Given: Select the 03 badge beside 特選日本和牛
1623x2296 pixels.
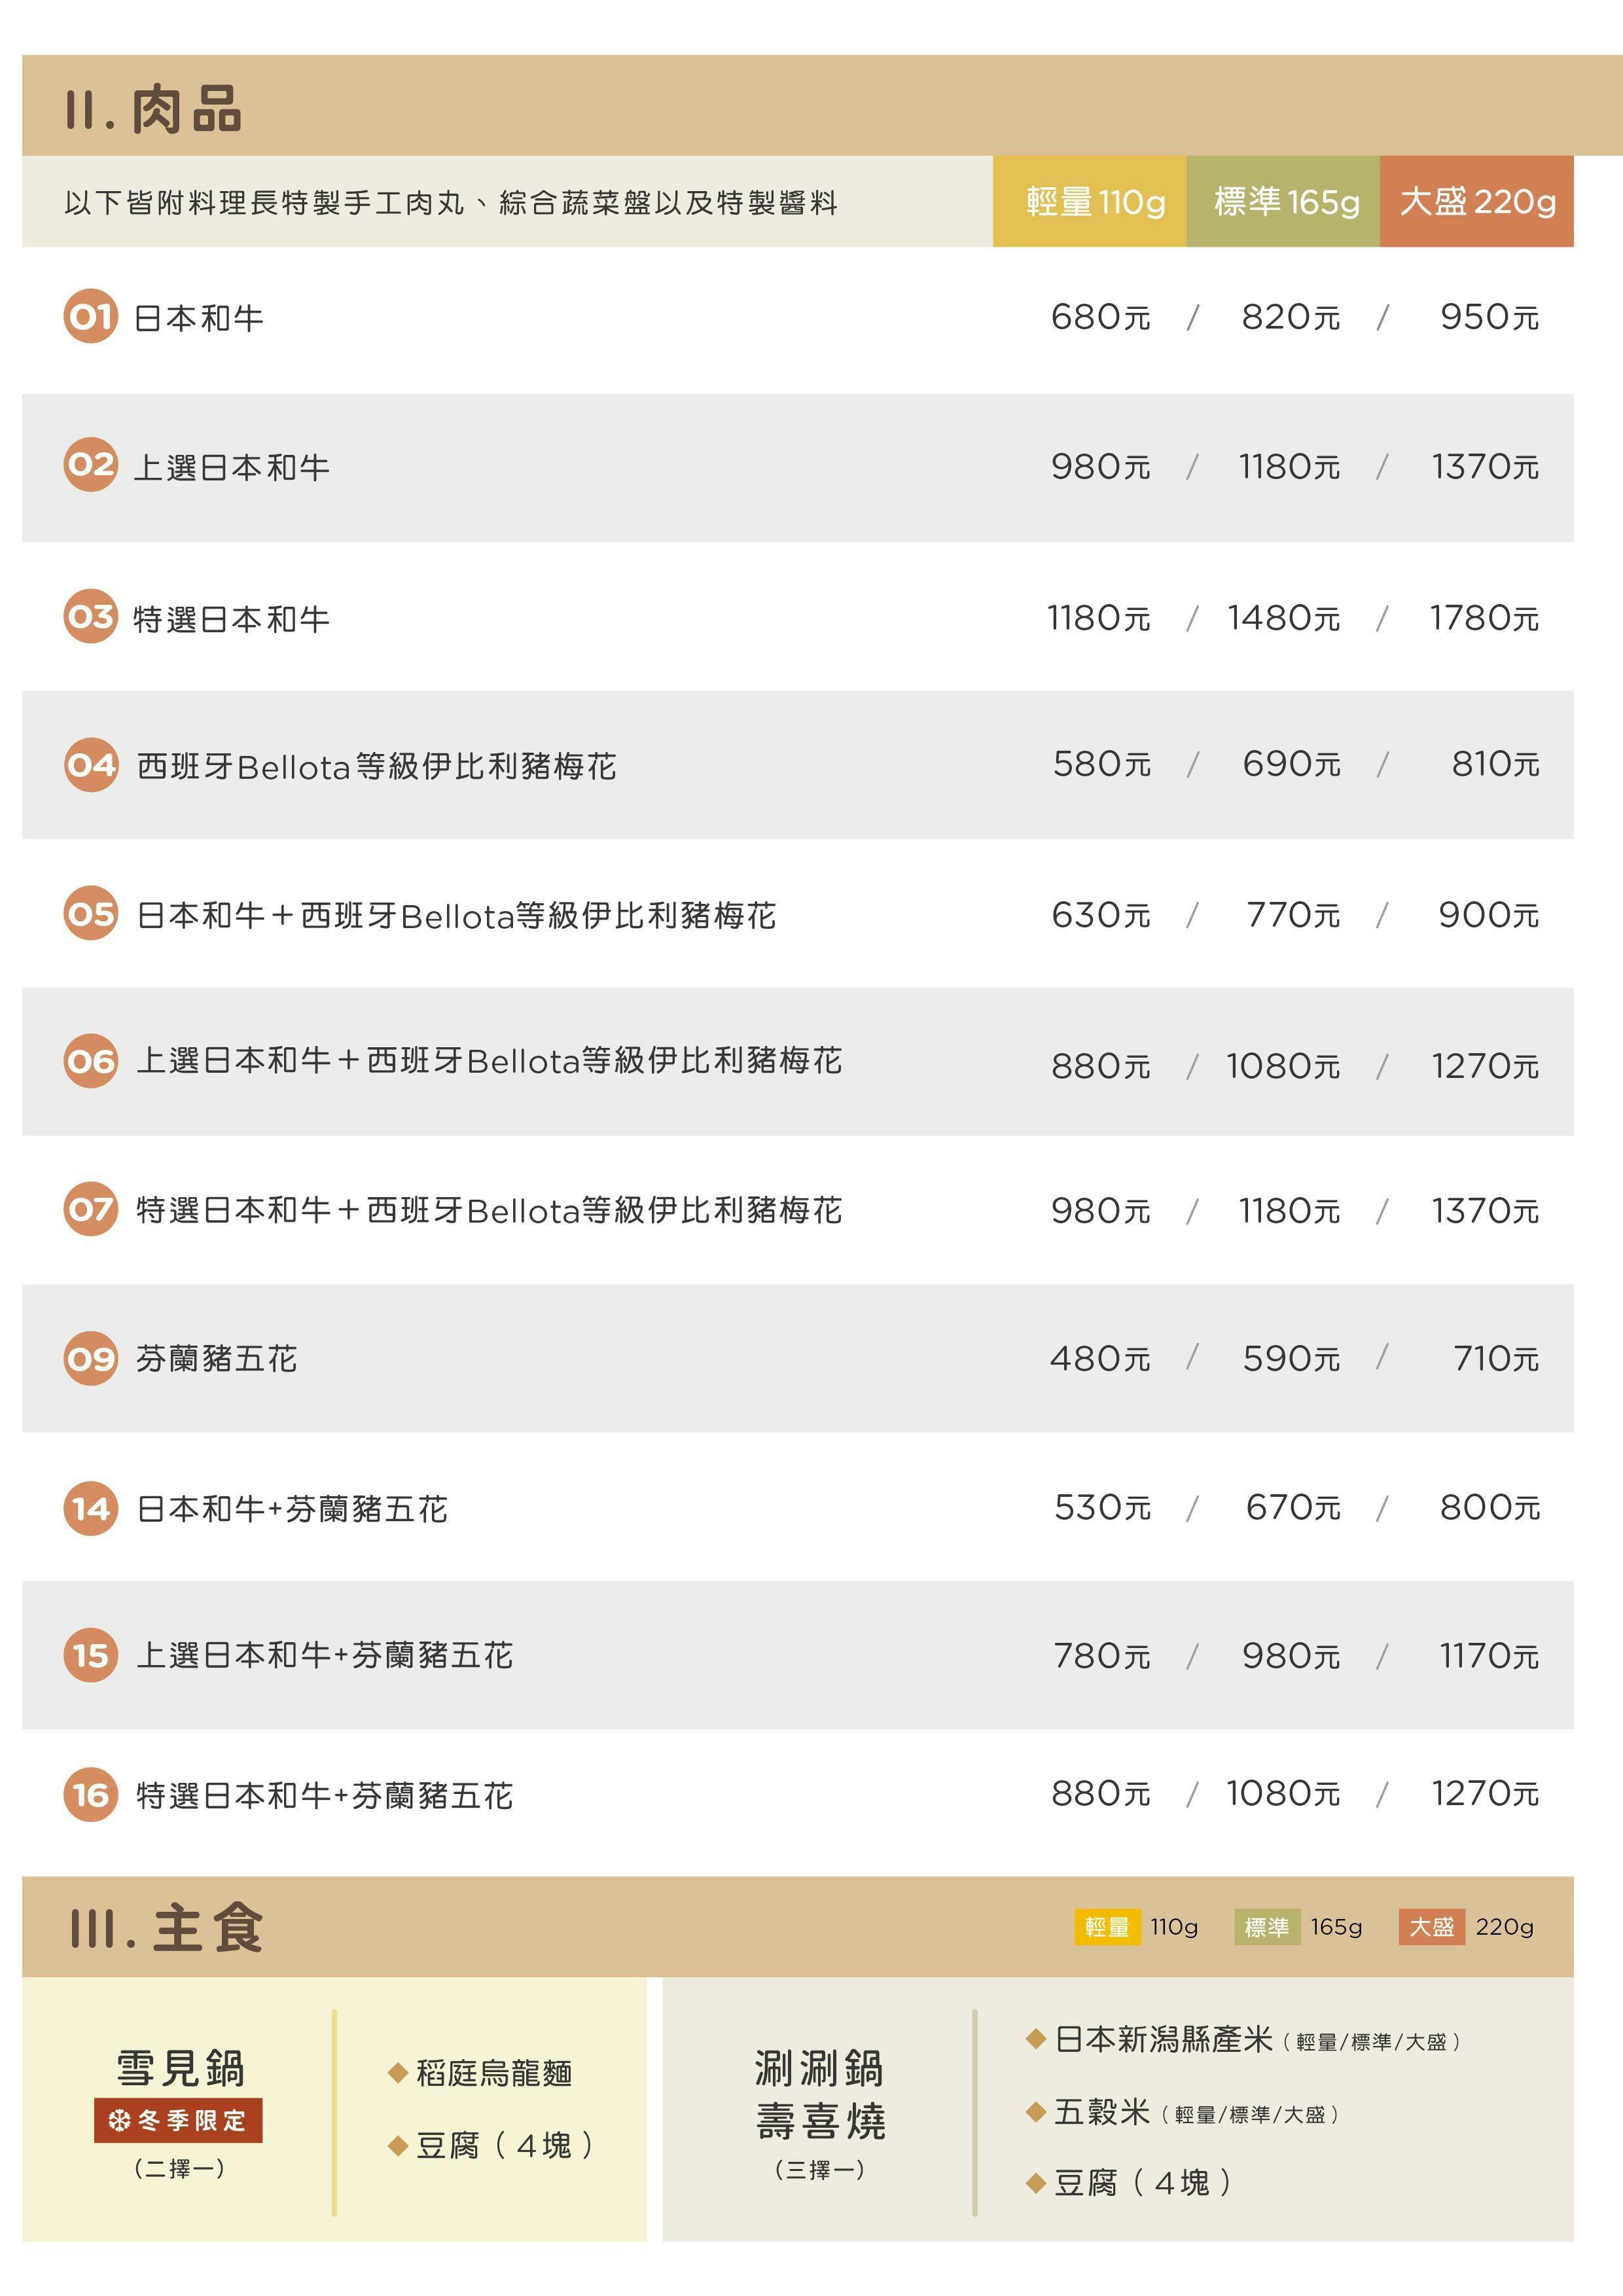Looking at the screenshot, I should pos(90,616).
